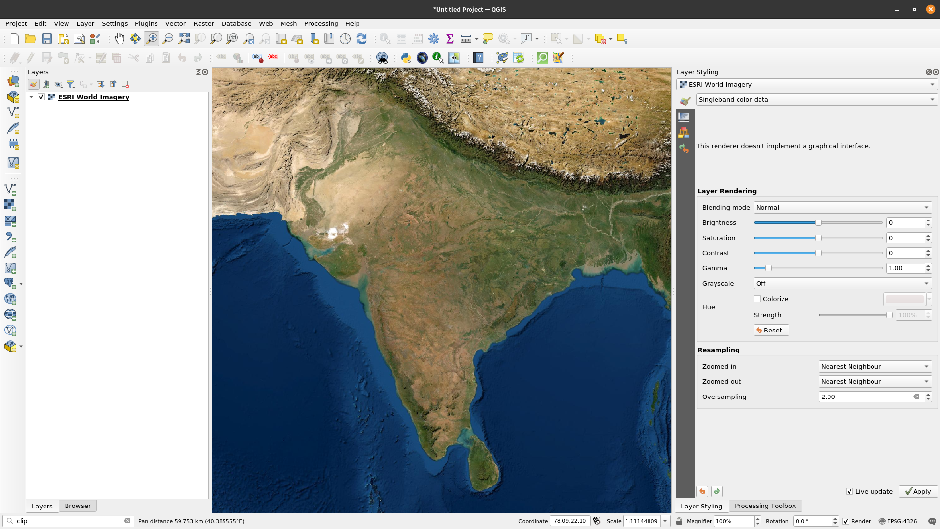This screenshot has height=529, width=940.
Task: Click the Apply button in Layer Styling
Action: point(917,491)
